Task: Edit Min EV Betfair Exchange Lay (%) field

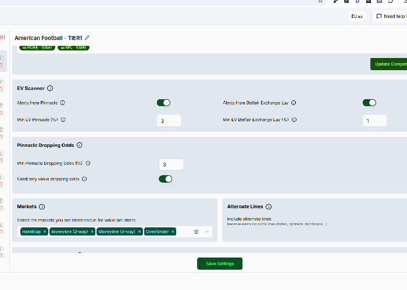Action: (374, 121)
